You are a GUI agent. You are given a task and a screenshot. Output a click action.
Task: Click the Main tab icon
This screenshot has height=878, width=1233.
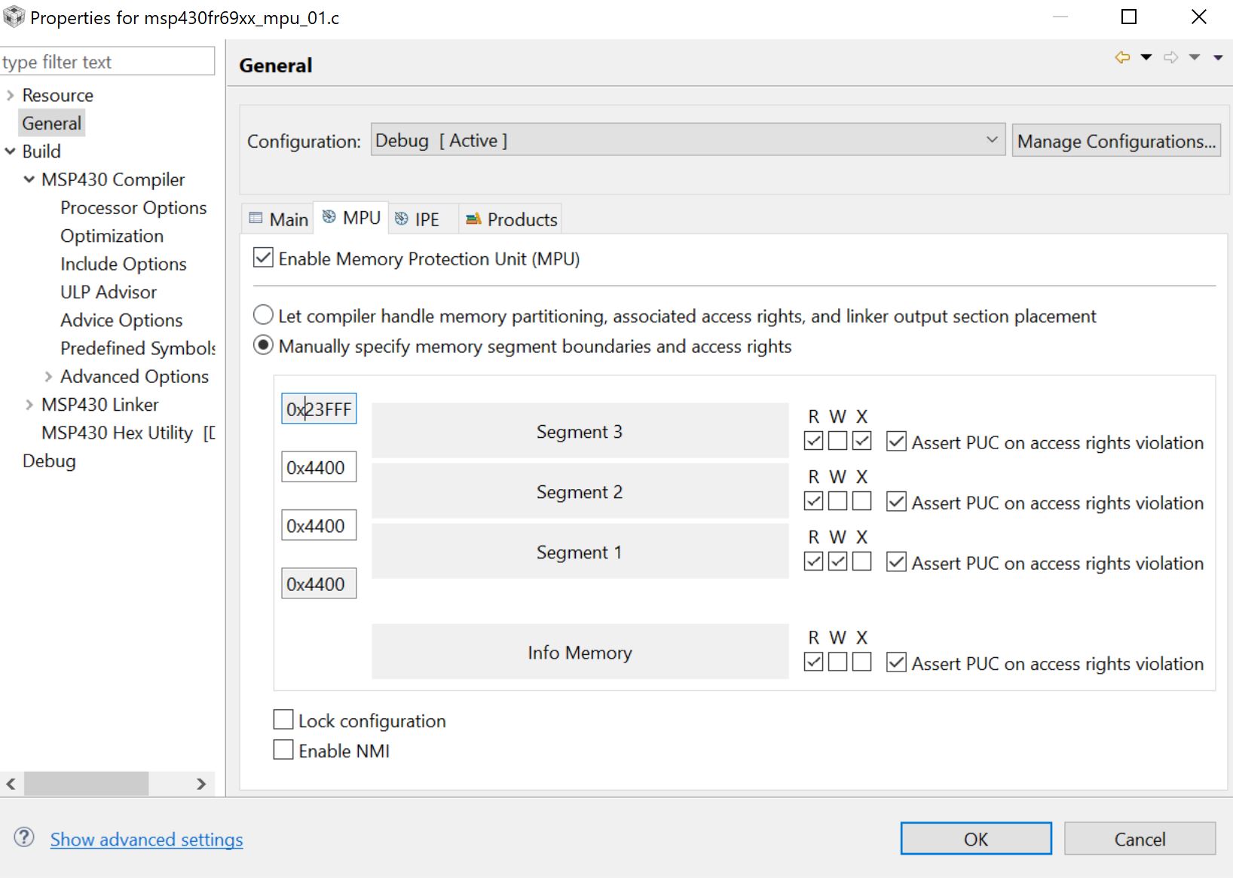click(x=256, y=219)
